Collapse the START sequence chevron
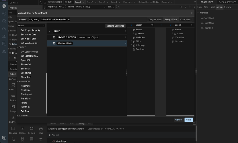Viewport: 238px width, 143px height. tap(49, 31)
